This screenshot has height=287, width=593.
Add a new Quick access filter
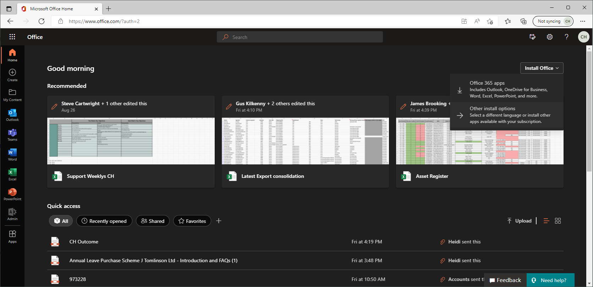point(219,221)
